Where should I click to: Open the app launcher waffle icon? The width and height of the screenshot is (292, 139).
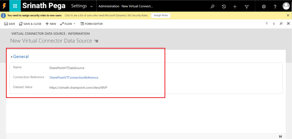(x=15, y=6)
